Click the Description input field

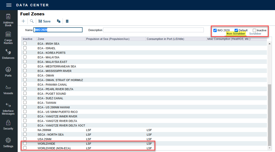[x=153, y=30]
